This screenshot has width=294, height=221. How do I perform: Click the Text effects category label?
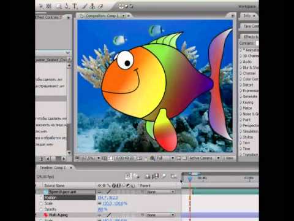pos(246,143)
